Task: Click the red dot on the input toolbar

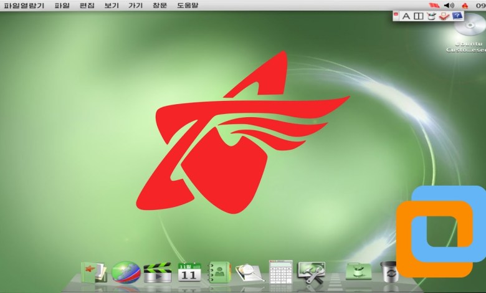Action: (396, 14)
